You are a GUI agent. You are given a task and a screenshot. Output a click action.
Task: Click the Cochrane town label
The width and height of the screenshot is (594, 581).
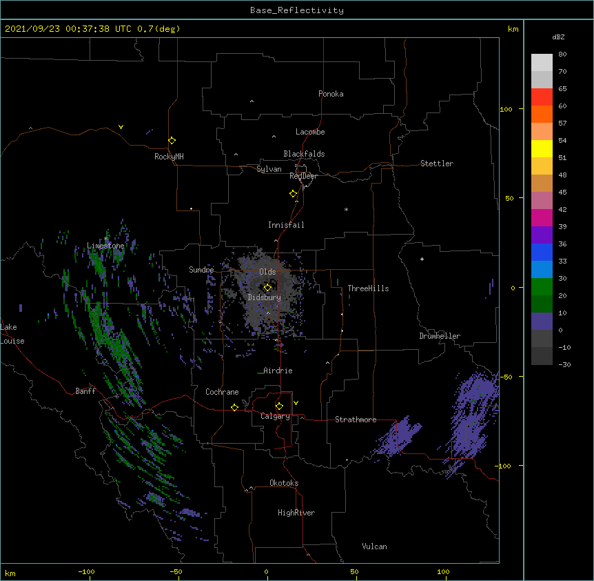[222, 392]
